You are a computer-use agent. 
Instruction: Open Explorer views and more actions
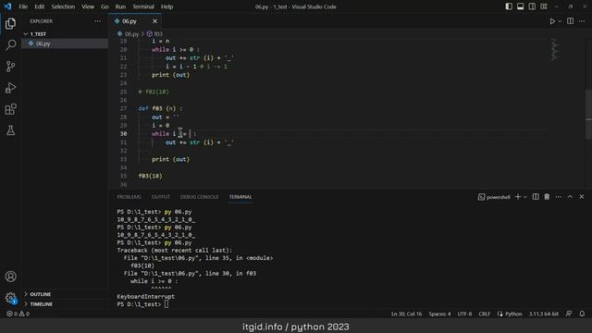tap(98, 21)
